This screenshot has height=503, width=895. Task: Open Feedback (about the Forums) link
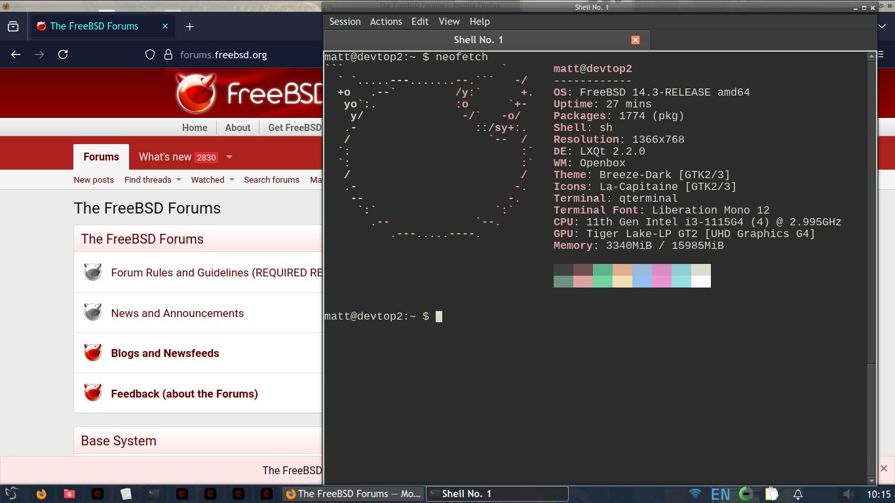click(184, 394)
